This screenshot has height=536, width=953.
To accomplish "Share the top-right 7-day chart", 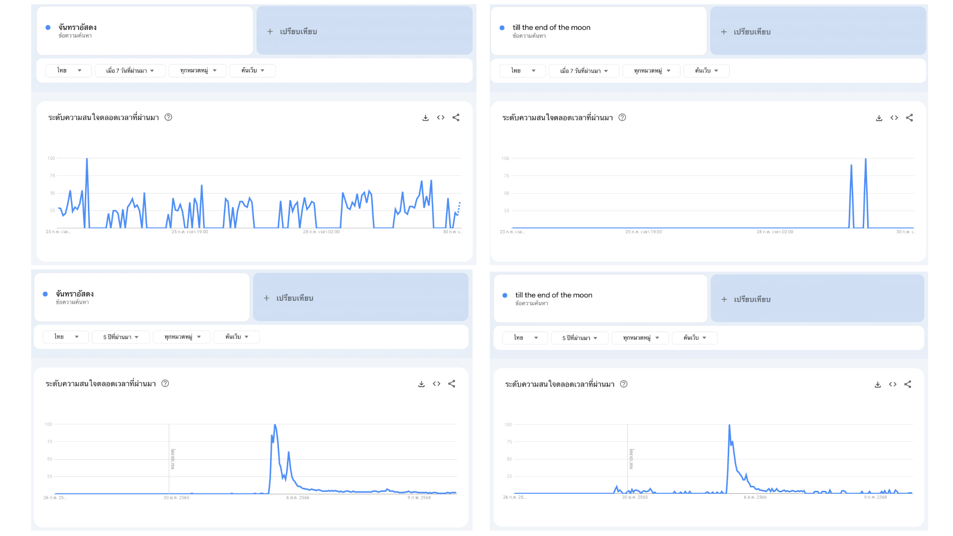I will tap(909, 118).
